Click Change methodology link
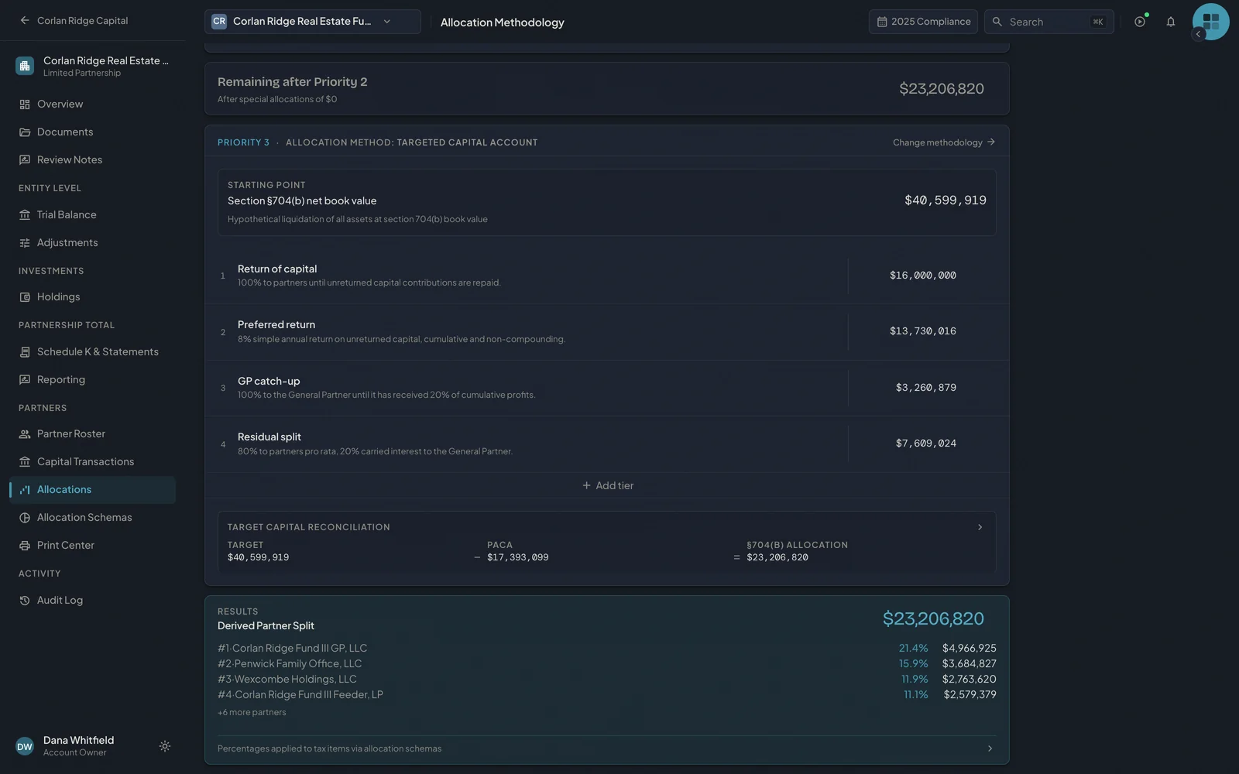 point(944,142)
